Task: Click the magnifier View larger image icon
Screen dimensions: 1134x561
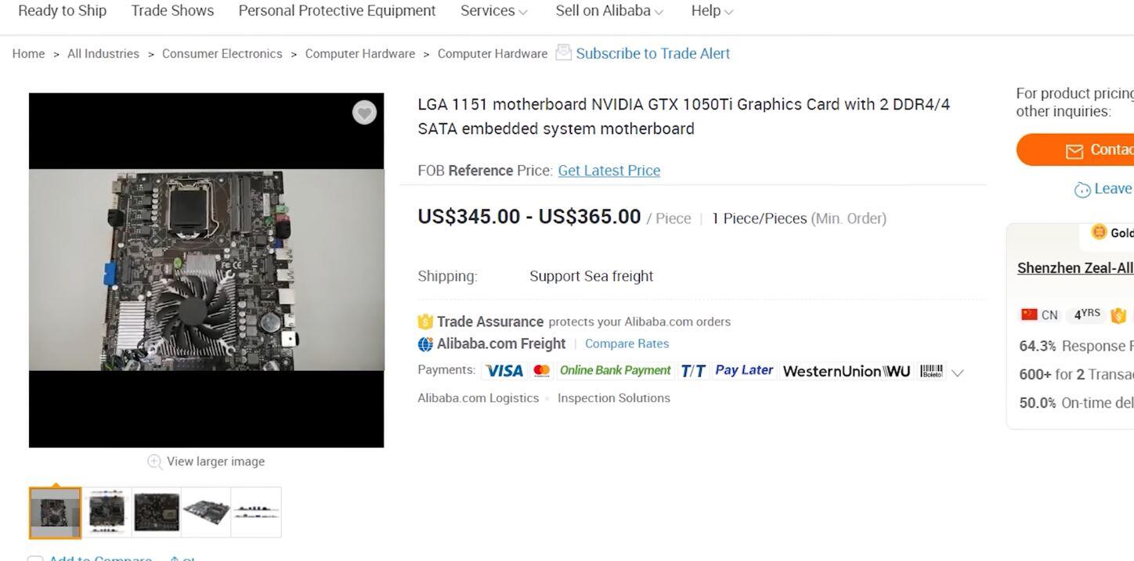Action: point(155,462)
